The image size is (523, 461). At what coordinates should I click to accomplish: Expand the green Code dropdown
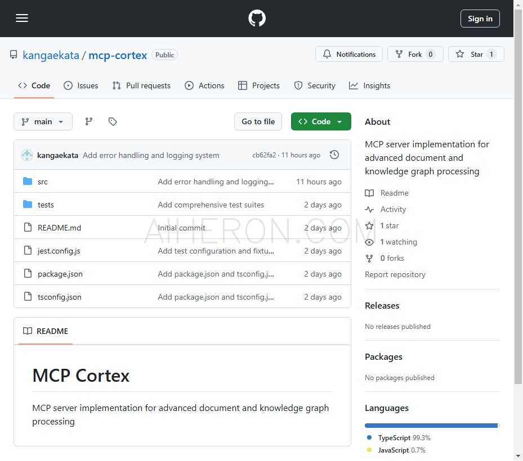(321, 121)
